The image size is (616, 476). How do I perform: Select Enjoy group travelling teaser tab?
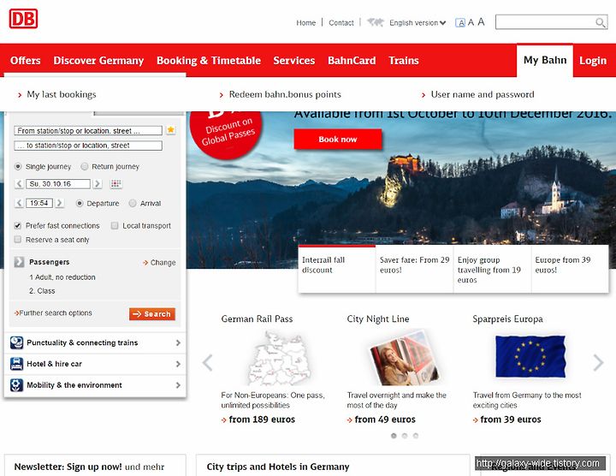(492, 269)
